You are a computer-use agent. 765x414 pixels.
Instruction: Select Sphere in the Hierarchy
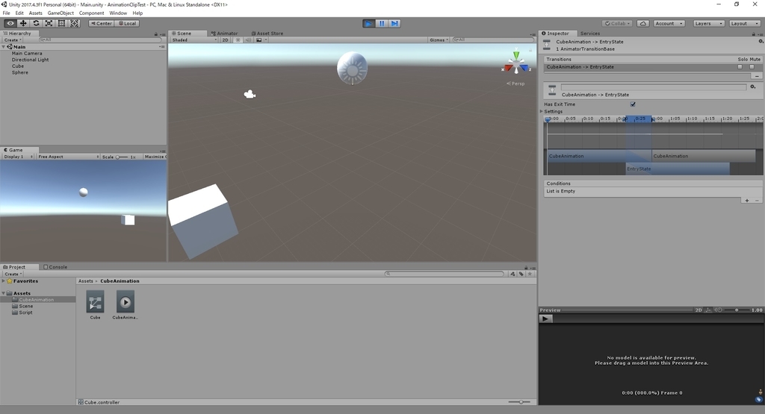click(20, 72)
